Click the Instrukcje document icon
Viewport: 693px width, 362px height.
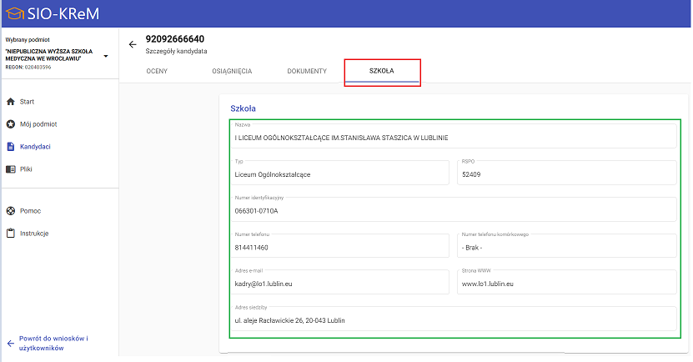pos(10,234)
